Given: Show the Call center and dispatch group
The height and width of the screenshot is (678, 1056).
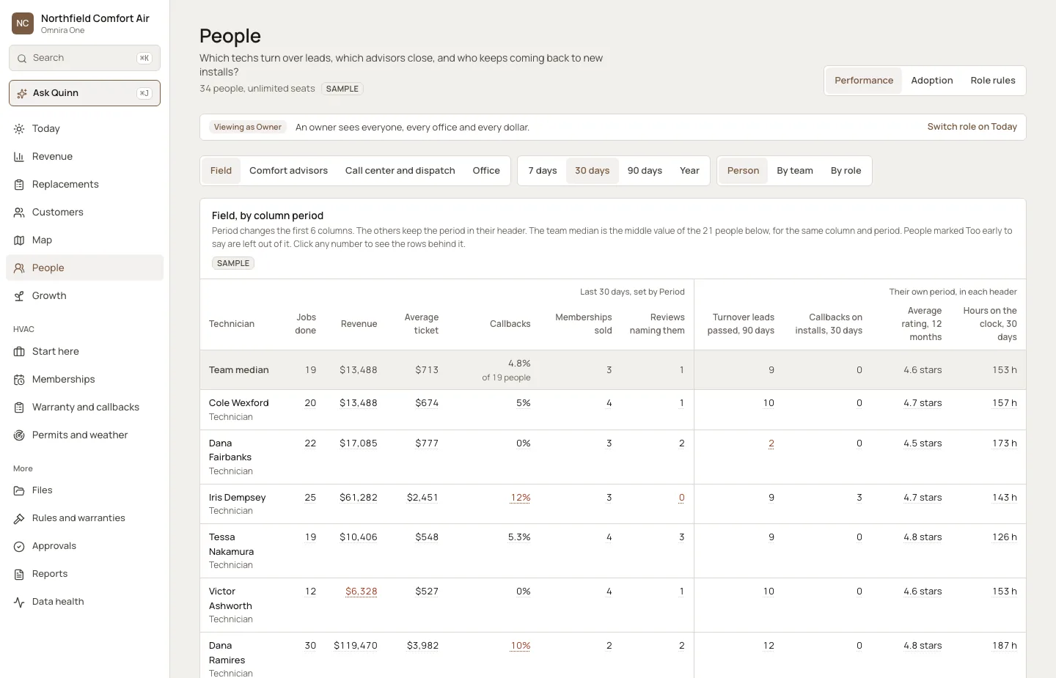Looking at the screenshot, I should (400, 171).
